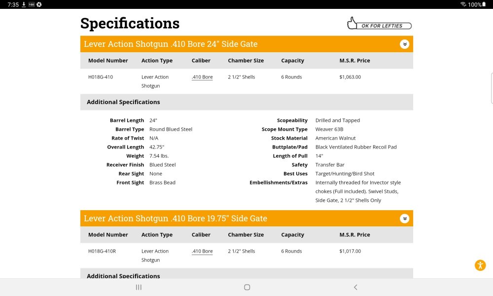Click the M.S.R. Price header in first table
The height and width of the screenshot is (296, 493).
[x=354, y=61]
